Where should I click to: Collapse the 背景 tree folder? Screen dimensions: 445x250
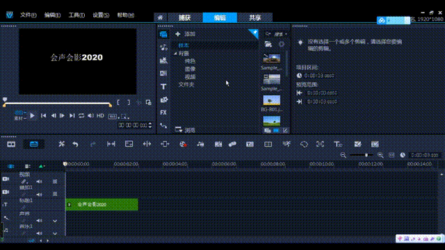point(175,53)
